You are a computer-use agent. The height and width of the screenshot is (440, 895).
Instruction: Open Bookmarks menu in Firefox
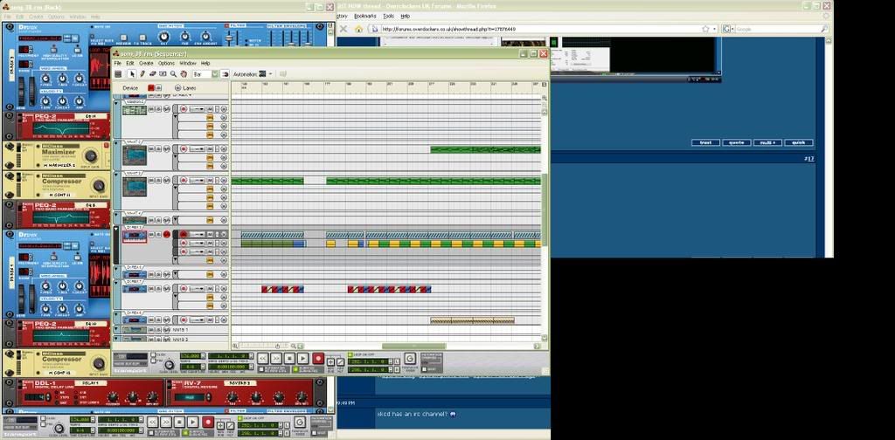(365, 16)
